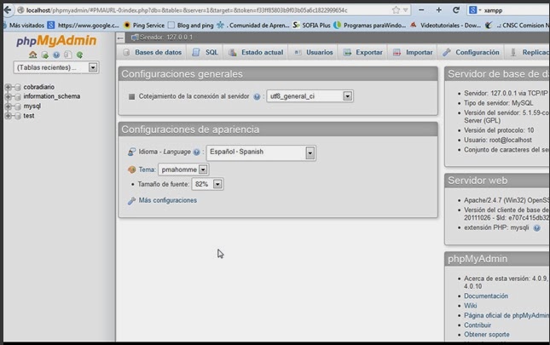Open Ping Service bookmark
Image resolution: width=550 pixels, height=345 pixels.
(x=144, y=26)
